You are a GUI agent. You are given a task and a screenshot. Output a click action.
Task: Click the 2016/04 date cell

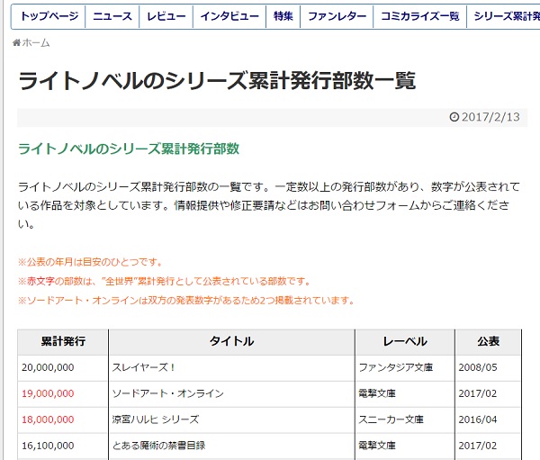tap(488, 420)
